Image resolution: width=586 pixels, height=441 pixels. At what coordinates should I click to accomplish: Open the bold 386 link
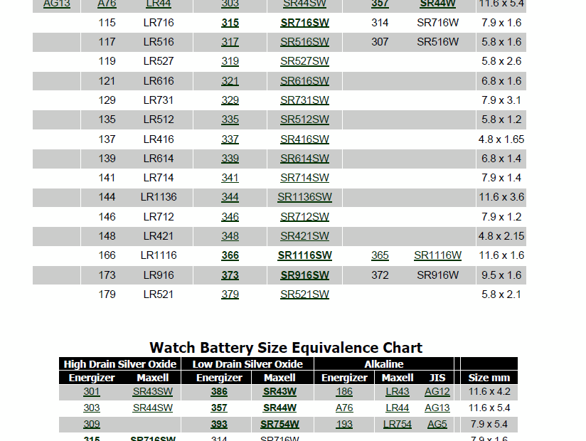(219, 392)
